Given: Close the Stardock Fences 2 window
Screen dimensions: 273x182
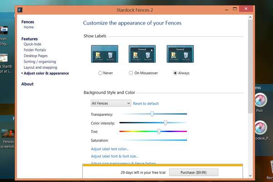Looking at the screenshot, I should pyautogui.click(x=246, y=9).
